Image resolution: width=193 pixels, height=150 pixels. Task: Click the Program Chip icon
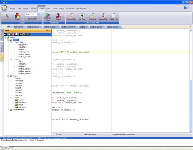coord(48,17)
